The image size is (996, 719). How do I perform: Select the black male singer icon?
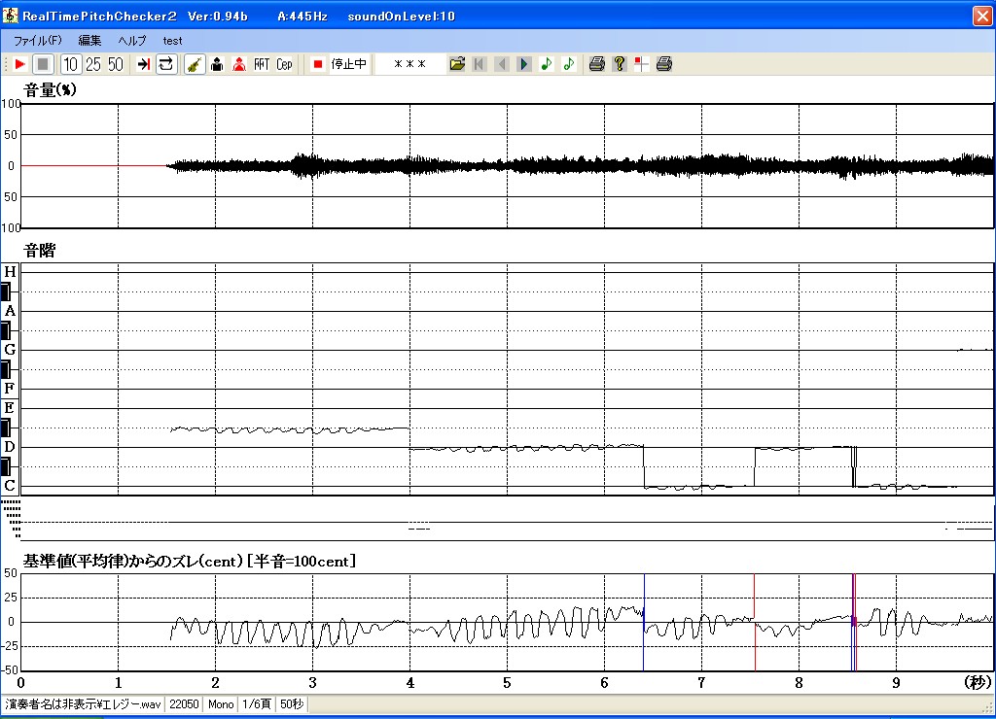[217, 64]
